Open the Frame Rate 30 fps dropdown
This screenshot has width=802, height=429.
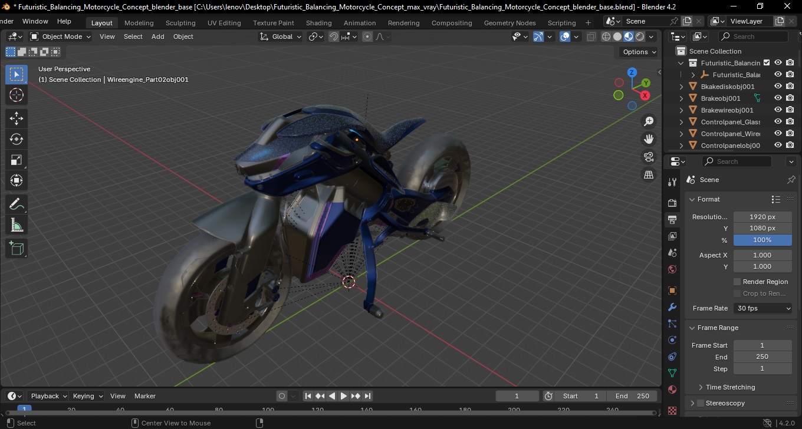(763, 308)
